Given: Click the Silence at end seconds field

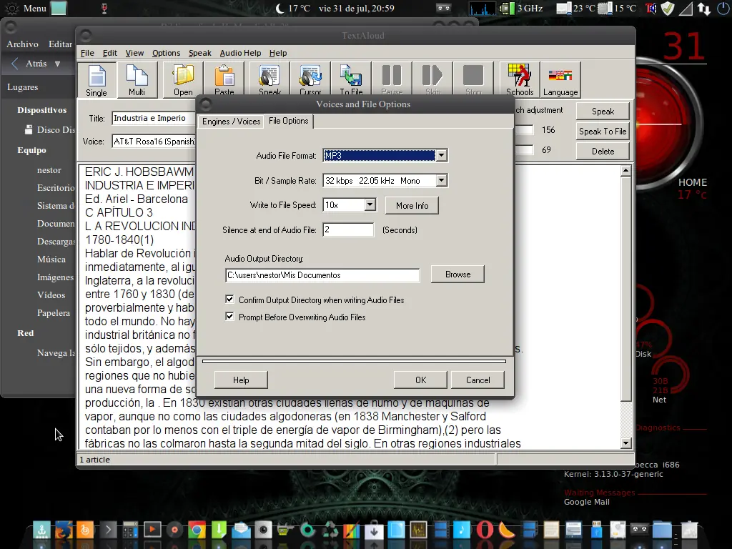Looking at the screenshot, I should pyautogui.click(x=348, y=229).
